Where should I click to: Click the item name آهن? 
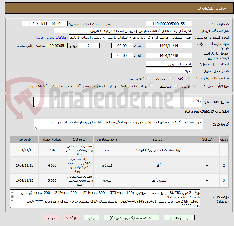157,165
